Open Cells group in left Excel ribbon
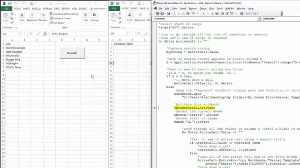The width and height of the screenshot is (300, 168). pos(85,18)
